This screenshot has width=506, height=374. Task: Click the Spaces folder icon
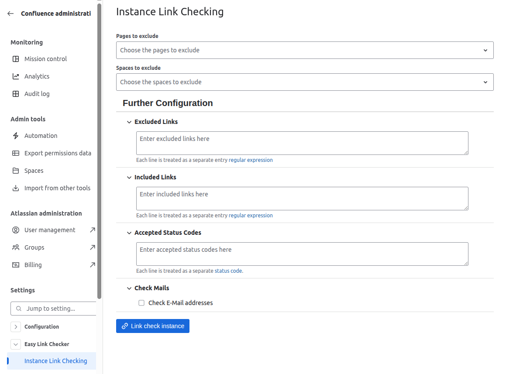(16, 171)
